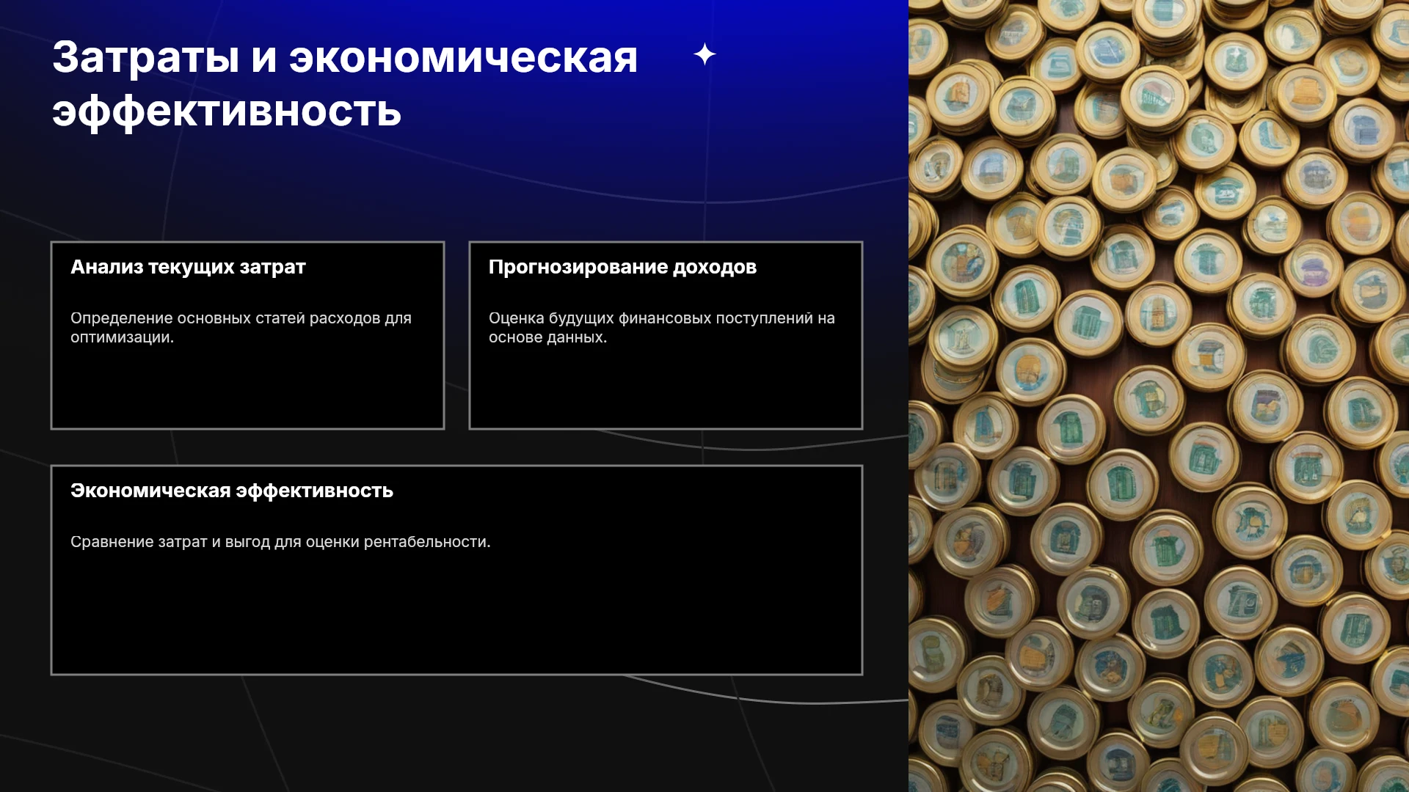The height and width of the screenshot is (792, 1409).
Task: Select the gold coins photo on the right
Action: [1159, 396]
